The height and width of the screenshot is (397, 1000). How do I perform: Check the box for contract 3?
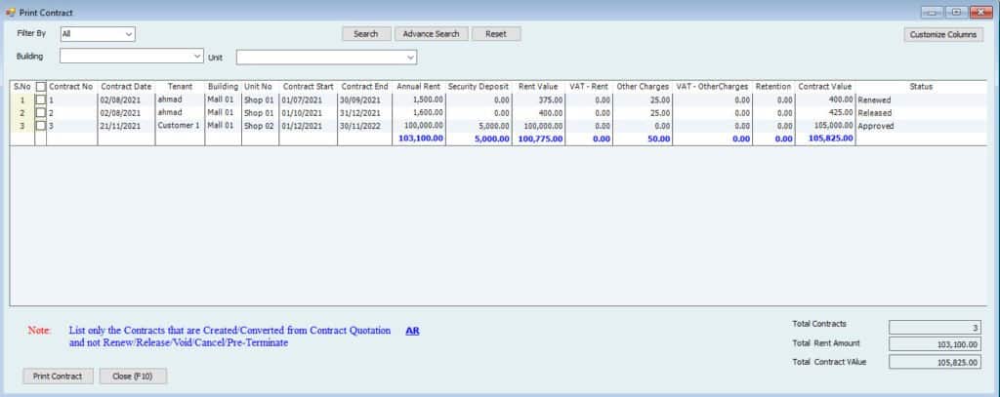pos(41,126)
